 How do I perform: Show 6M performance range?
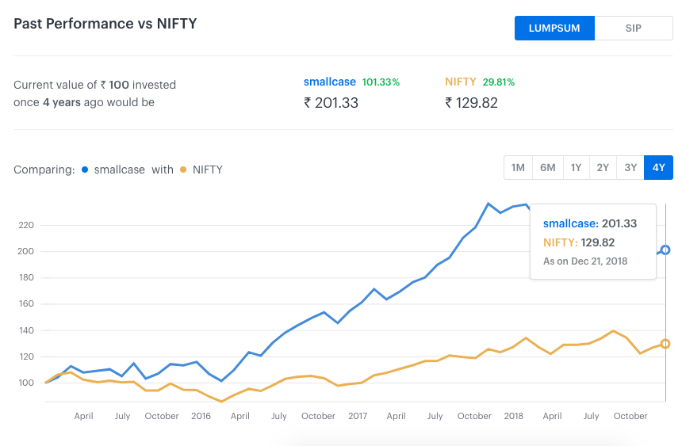(548, 168)
